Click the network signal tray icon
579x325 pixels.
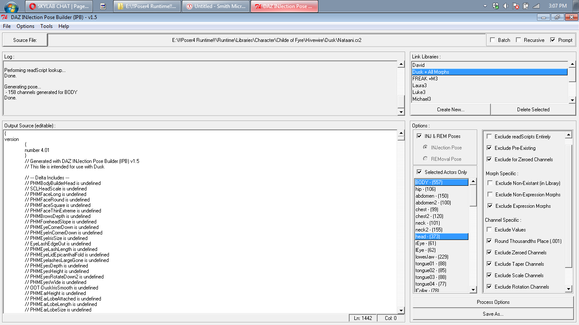pyautogui.click(x=536, y=6)
